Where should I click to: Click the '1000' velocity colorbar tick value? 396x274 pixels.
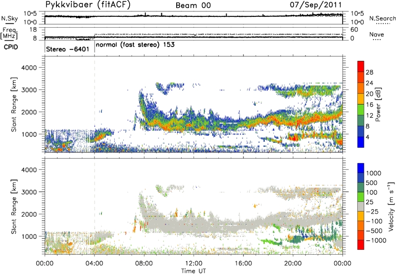click(374, 173)
